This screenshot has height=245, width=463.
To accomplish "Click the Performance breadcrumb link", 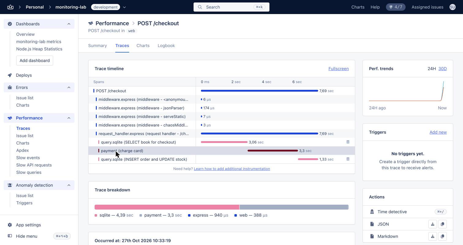I will click(112, 23).
